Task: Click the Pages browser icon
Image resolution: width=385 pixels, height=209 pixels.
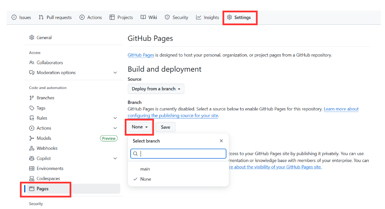Action: tap(32, 189)
